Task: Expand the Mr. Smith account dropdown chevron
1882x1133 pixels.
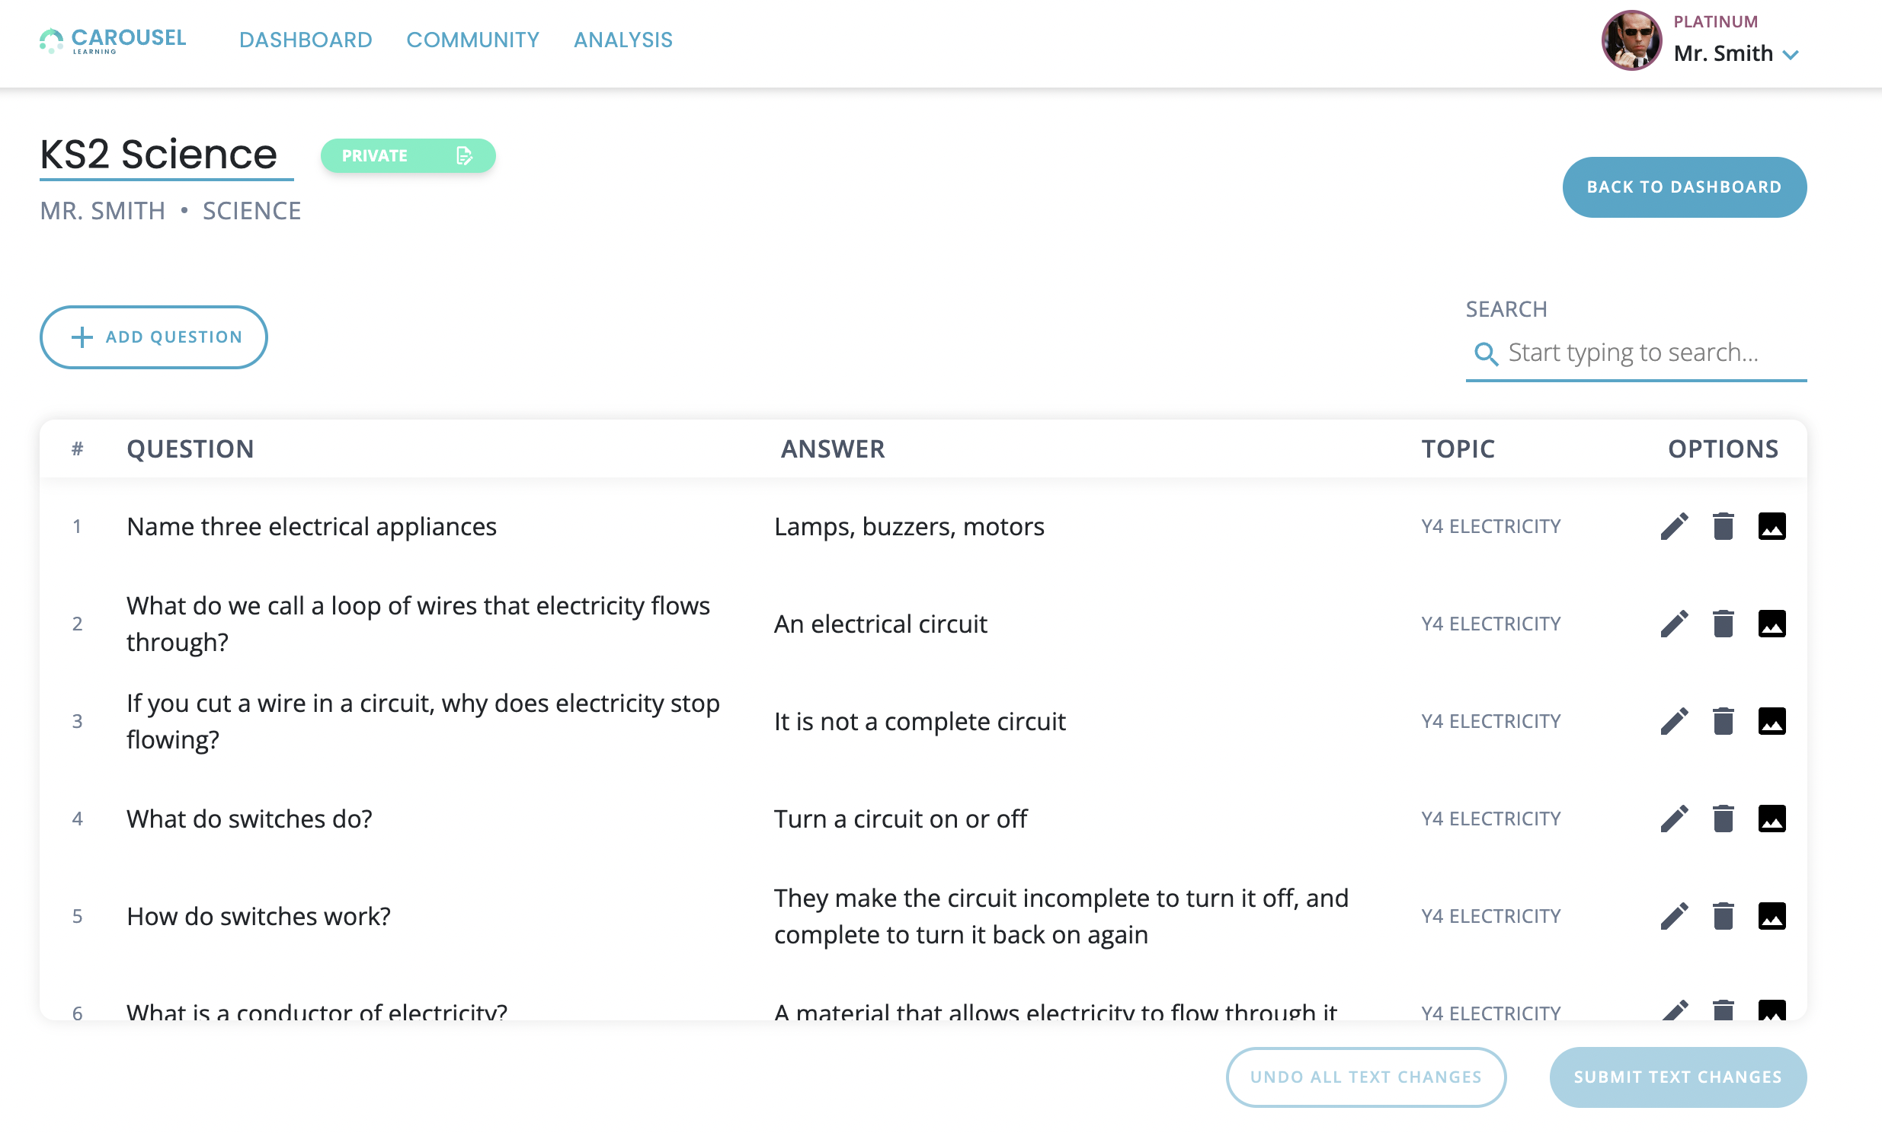Action: point(1791,54)
